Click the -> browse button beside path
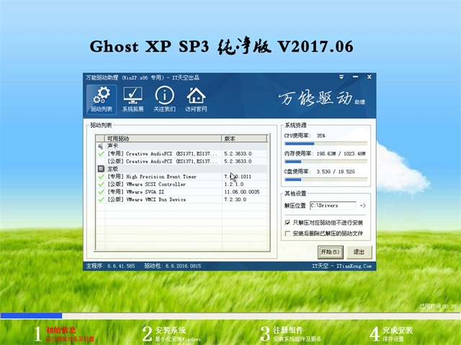The width and height of the screenshot is (461, 345). pyautogui.click(x=363, y=206)
